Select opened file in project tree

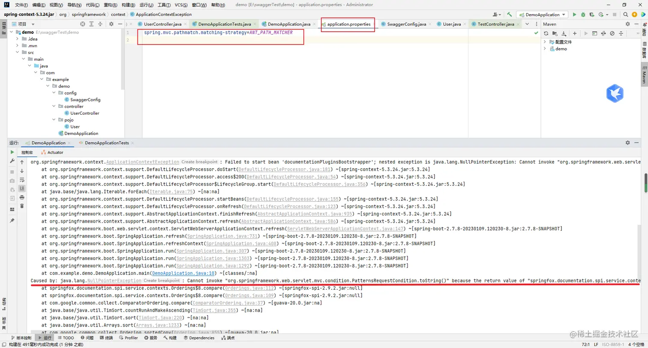click(x=83, y=24)
